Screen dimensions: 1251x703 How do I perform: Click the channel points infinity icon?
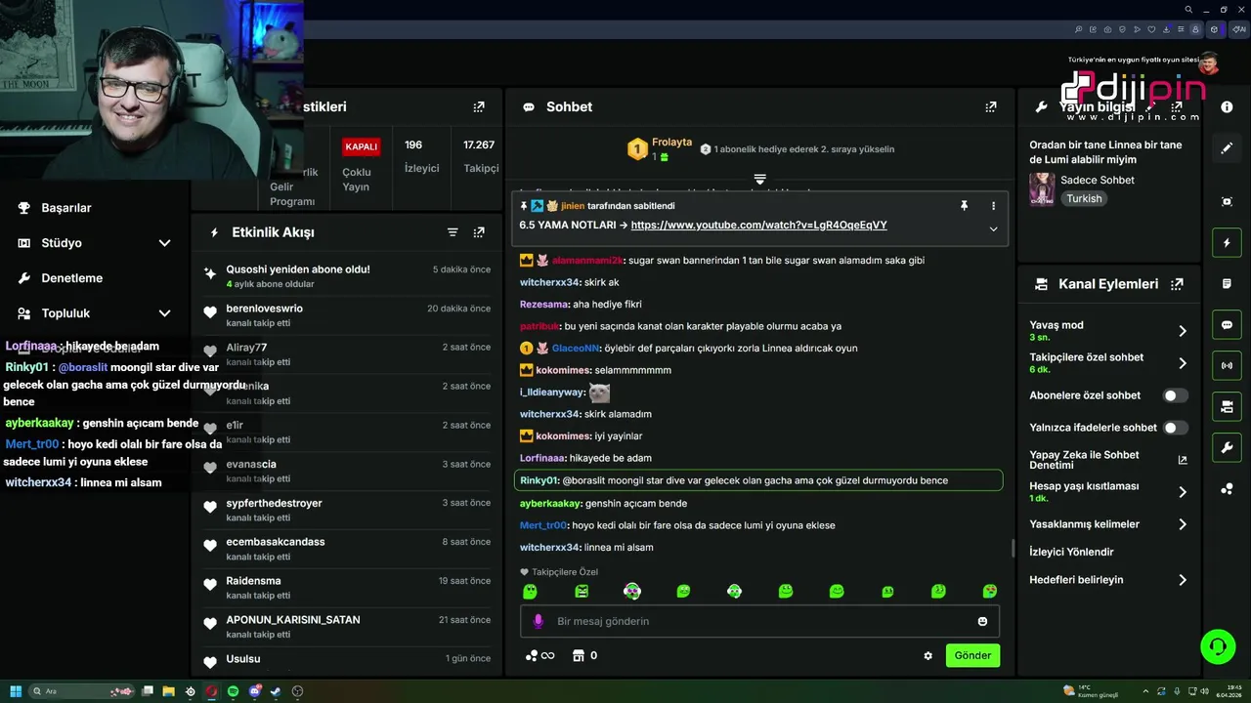coord(540,656)
